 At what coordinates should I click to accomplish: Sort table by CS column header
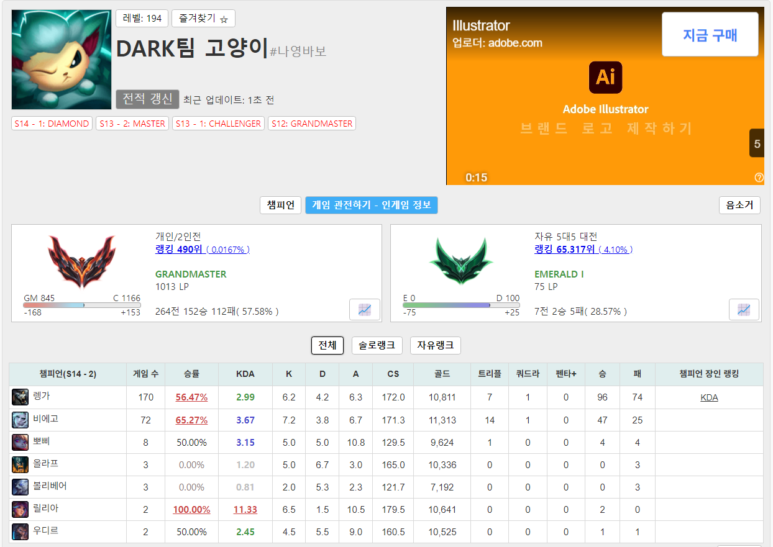pyautogui.click(x=393, y=374)
